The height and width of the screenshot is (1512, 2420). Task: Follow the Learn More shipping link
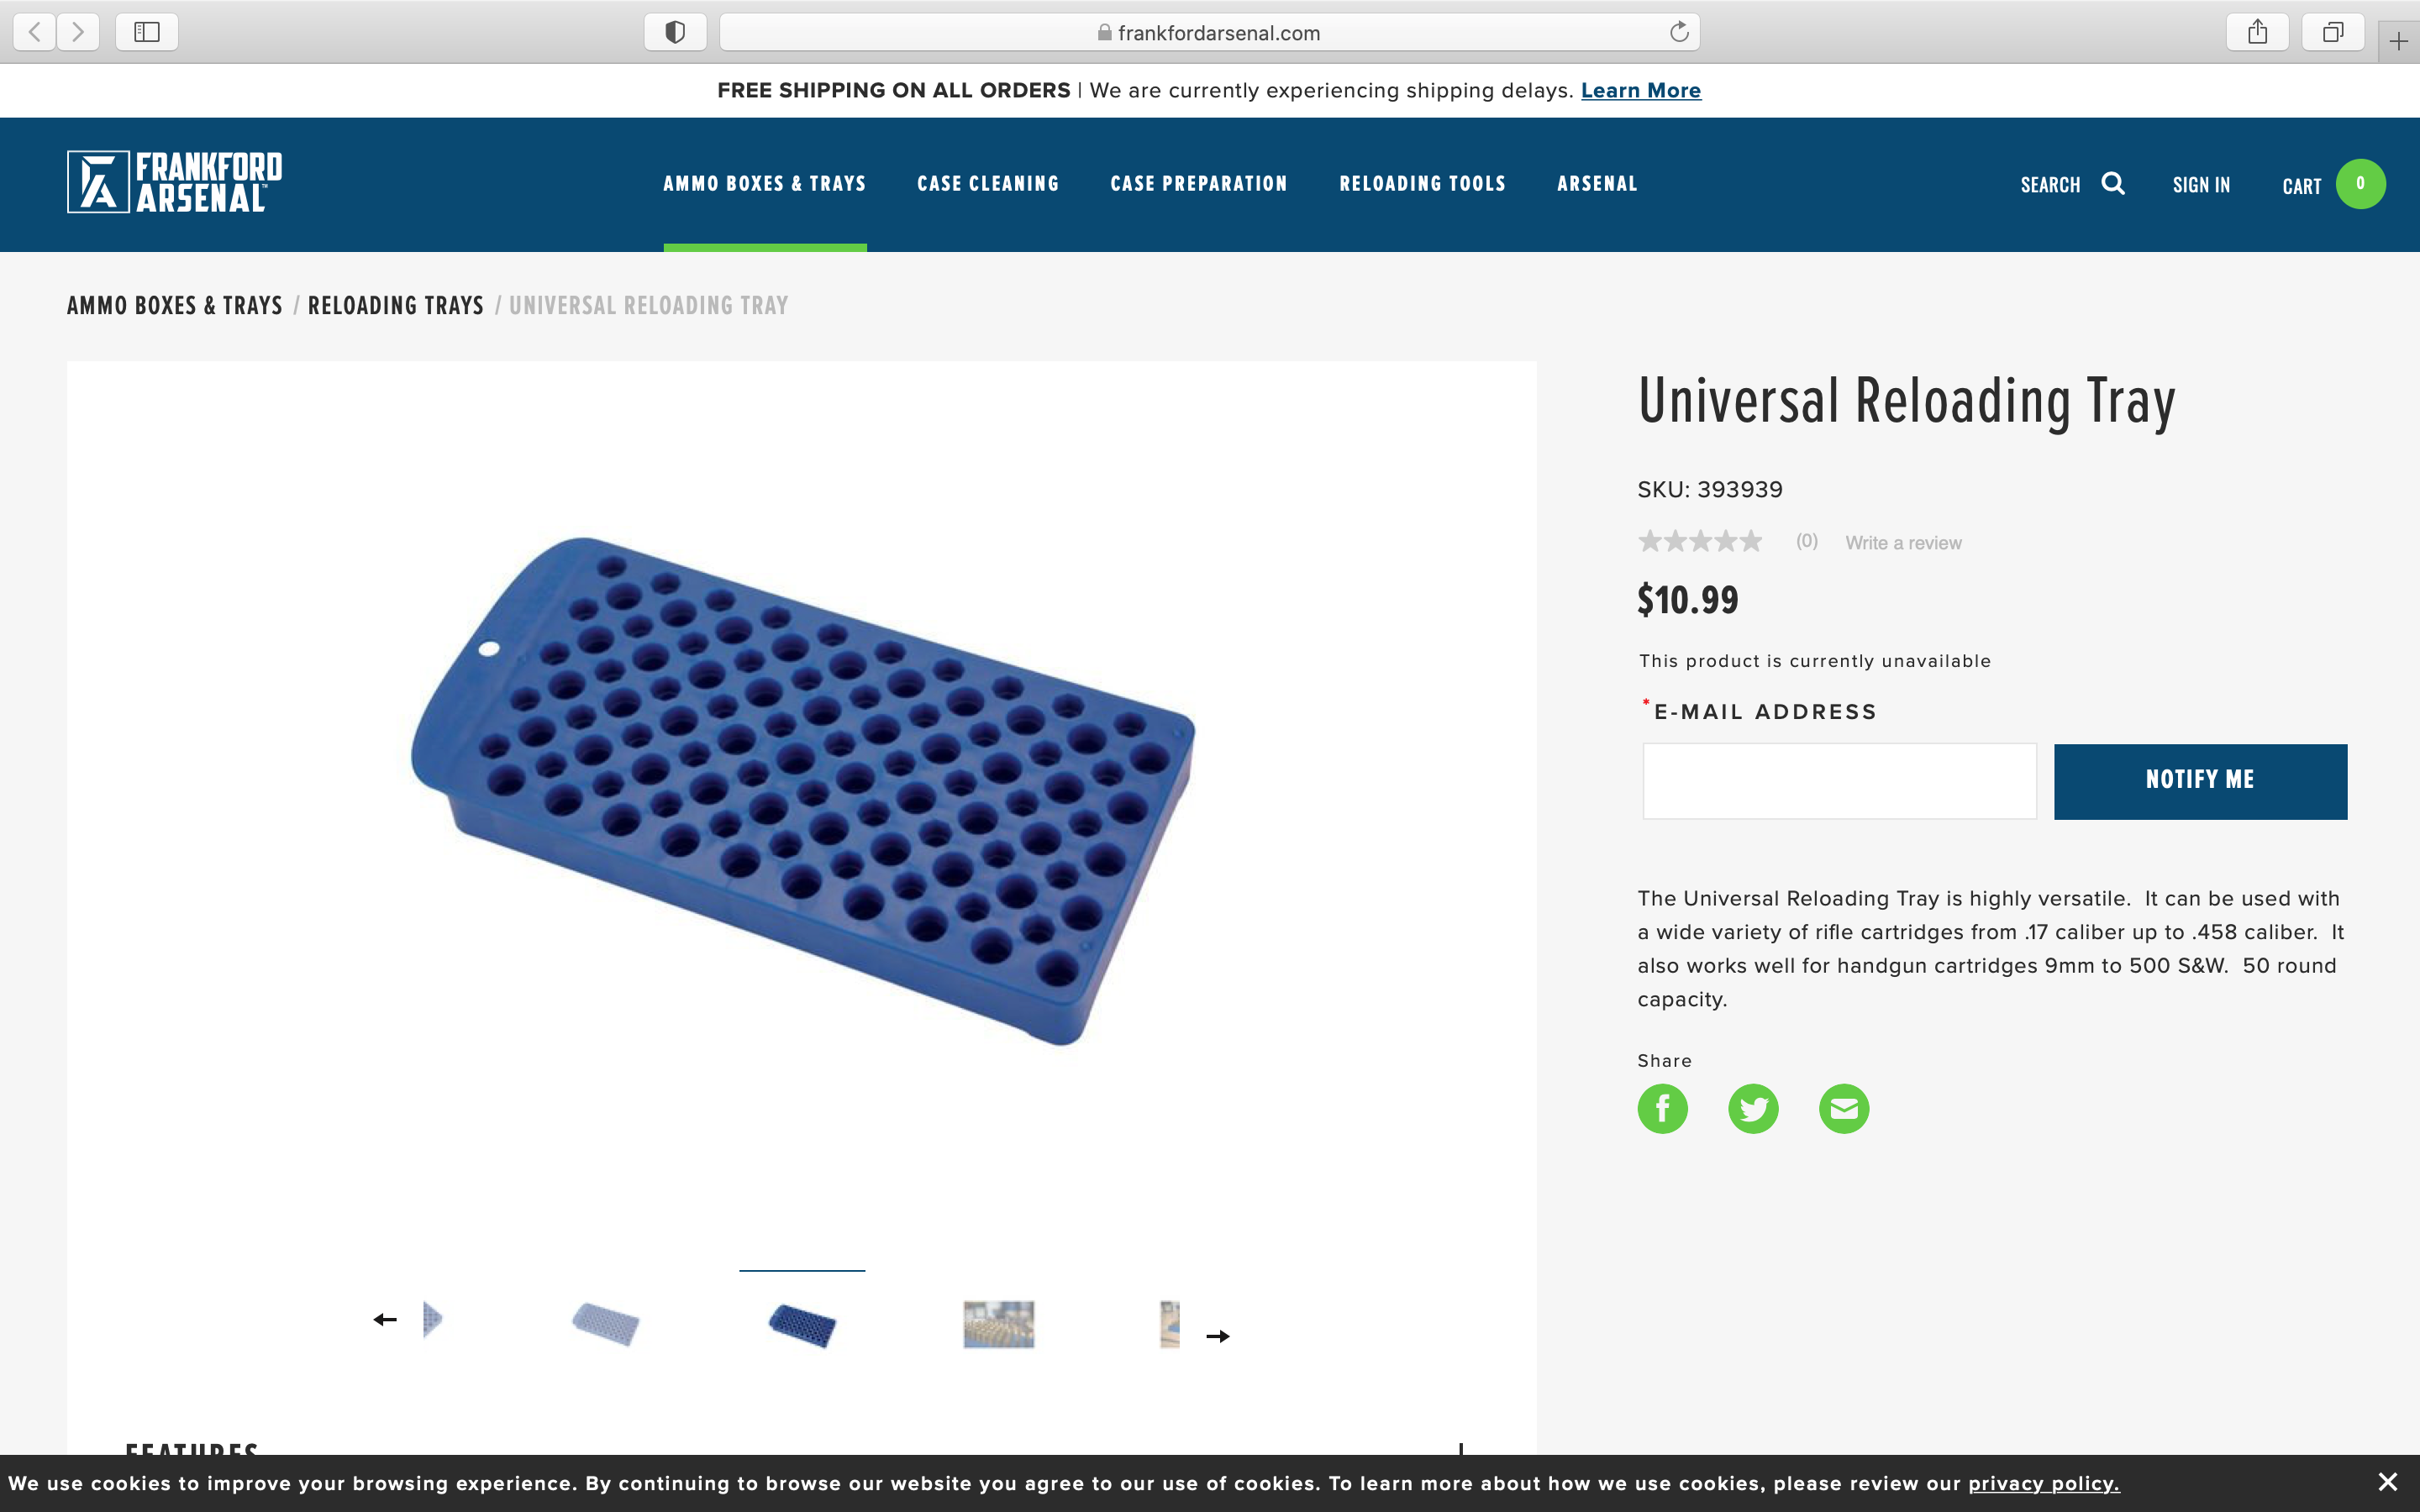coord(1640,91)
